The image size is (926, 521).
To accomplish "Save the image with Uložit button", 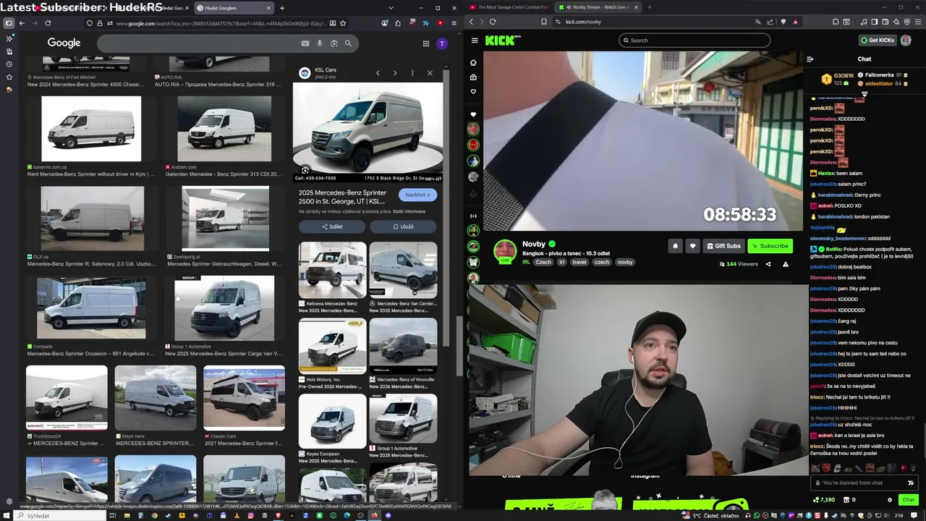I will pos(403,226).
